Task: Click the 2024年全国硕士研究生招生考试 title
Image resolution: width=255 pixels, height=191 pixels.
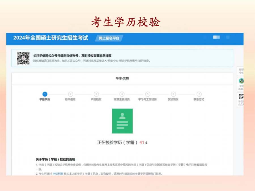Action: click(51, 38)
